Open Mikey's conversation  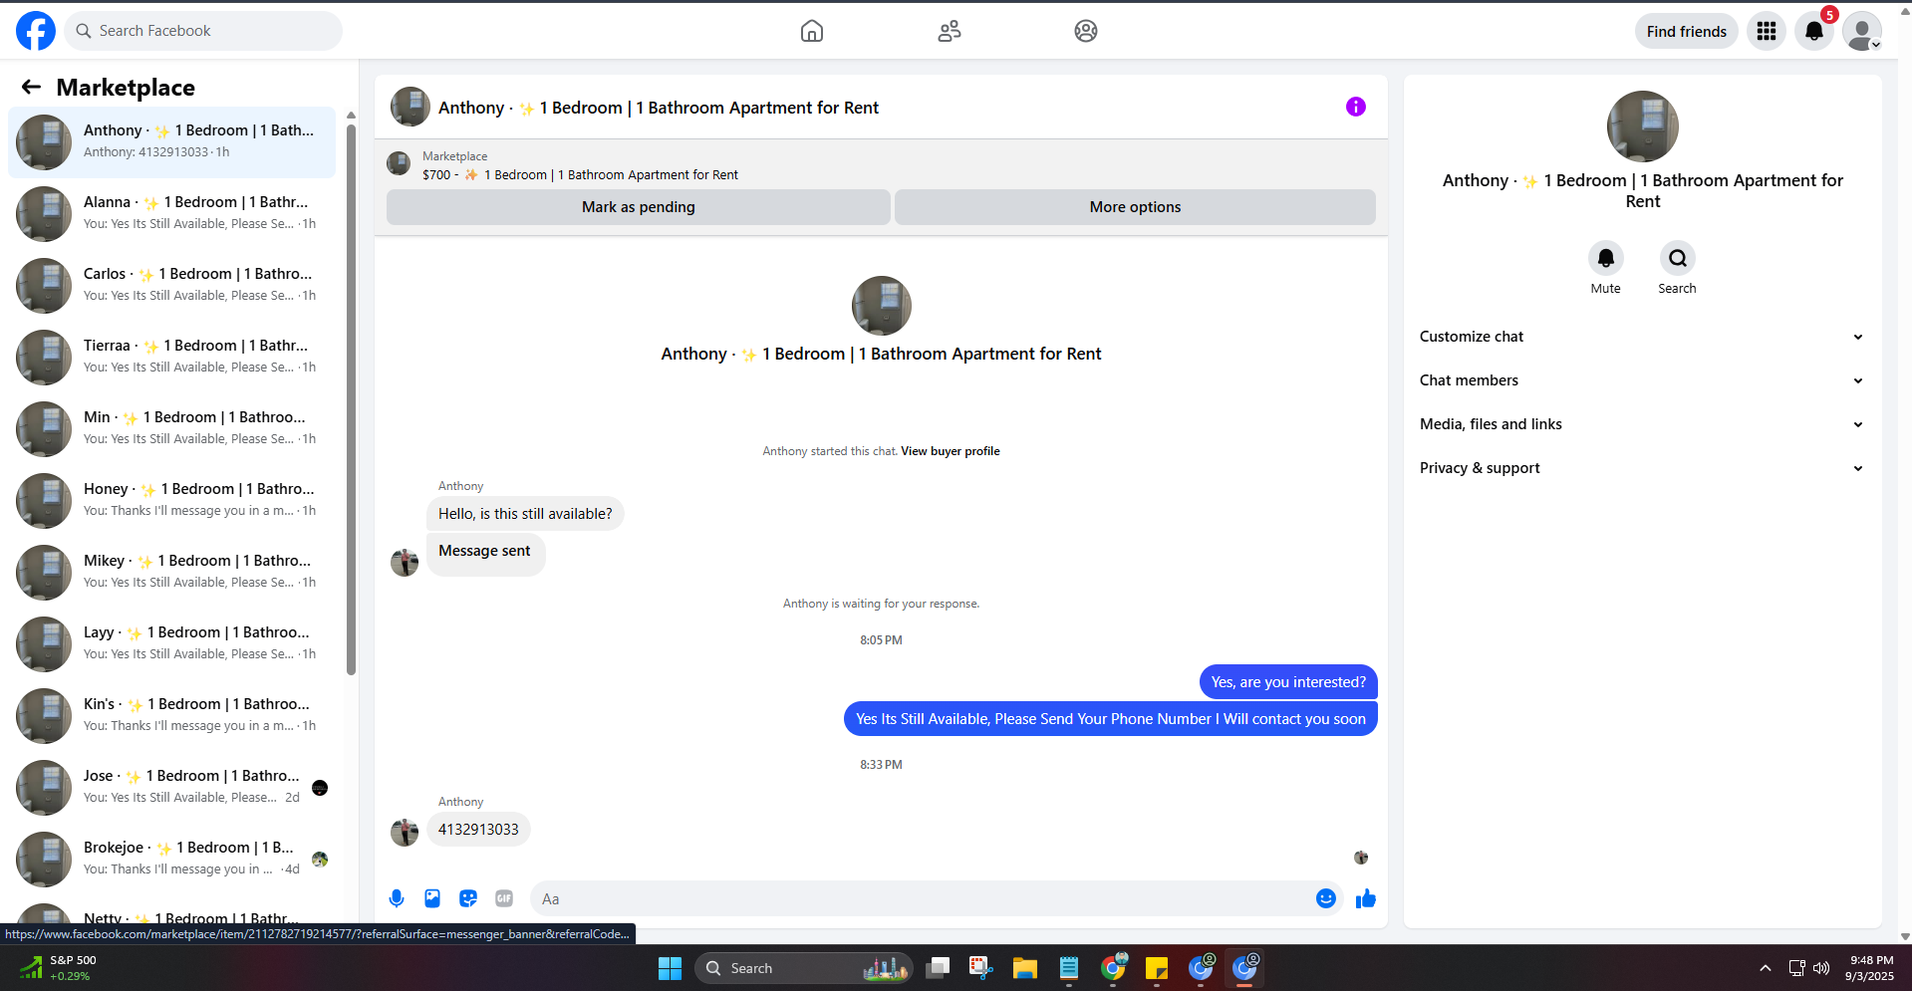(x=171, y=573)
